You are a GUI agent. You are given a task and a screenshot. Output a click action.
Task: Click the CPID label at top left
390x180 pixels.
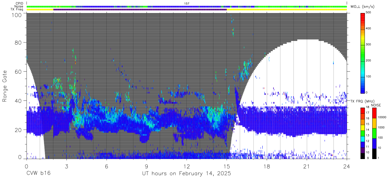20,3
